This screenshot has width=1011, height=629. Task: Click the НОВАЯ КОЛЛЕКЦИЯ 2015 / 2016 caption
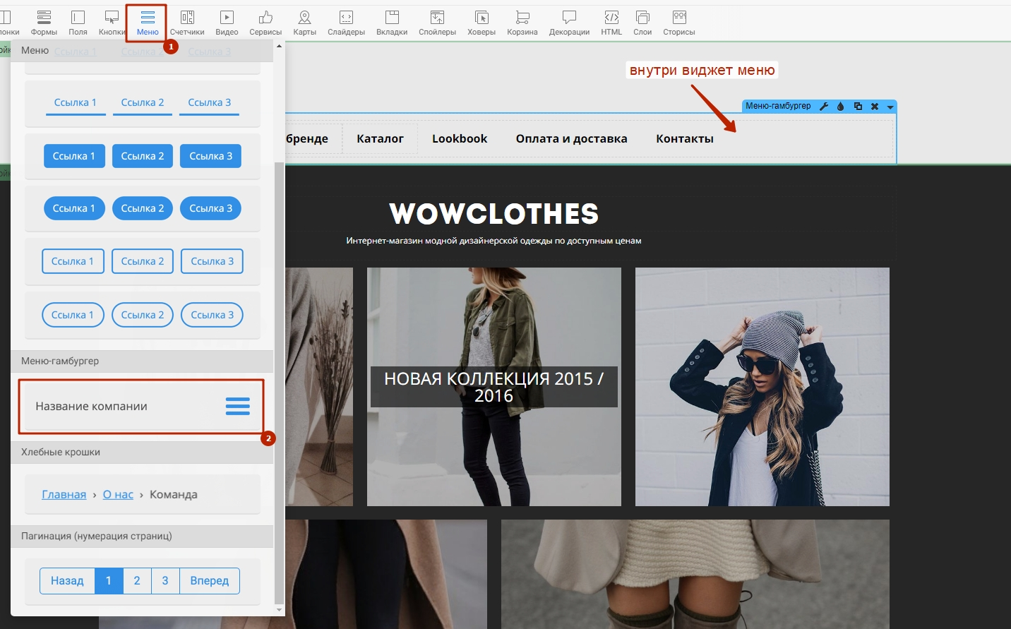pyautogui.click(x=494, y=387)
